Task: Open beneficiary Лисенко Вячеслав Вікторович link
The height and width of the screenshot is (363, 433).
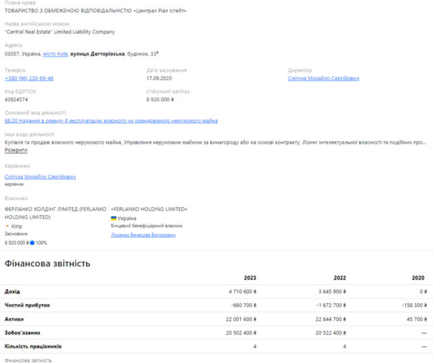Action: click(143, 234)
